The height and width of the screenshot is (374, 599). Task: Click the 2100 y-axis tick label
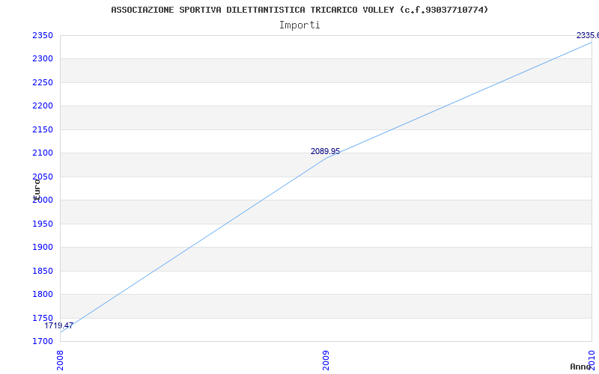(x=43, y=153)
